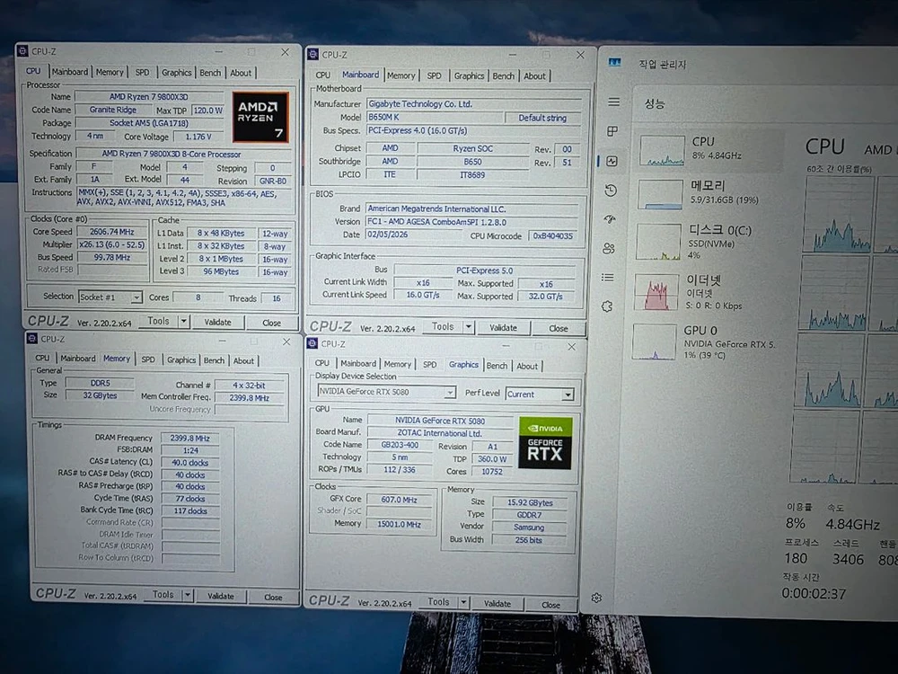Click AMD Ryzen 7 logo in CPU-Z
Screen dimensions: 898x674
(260, 118)
